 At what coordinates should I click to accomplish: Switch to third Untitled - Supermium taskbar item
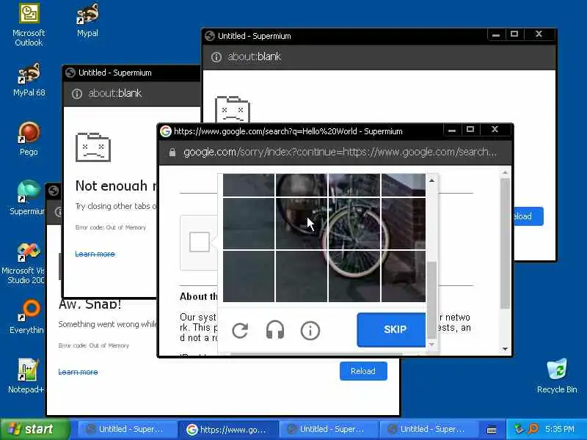click(x=327, y=429)
